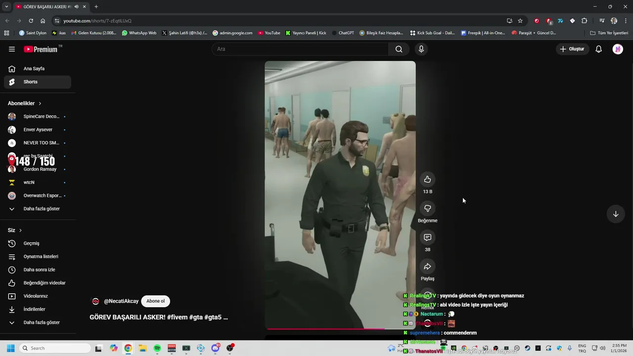The height and width of the screenshot is (356, 633).
Task: Open Discord from the taskbar
Action: pyautogui.click(x=216, y=348)
